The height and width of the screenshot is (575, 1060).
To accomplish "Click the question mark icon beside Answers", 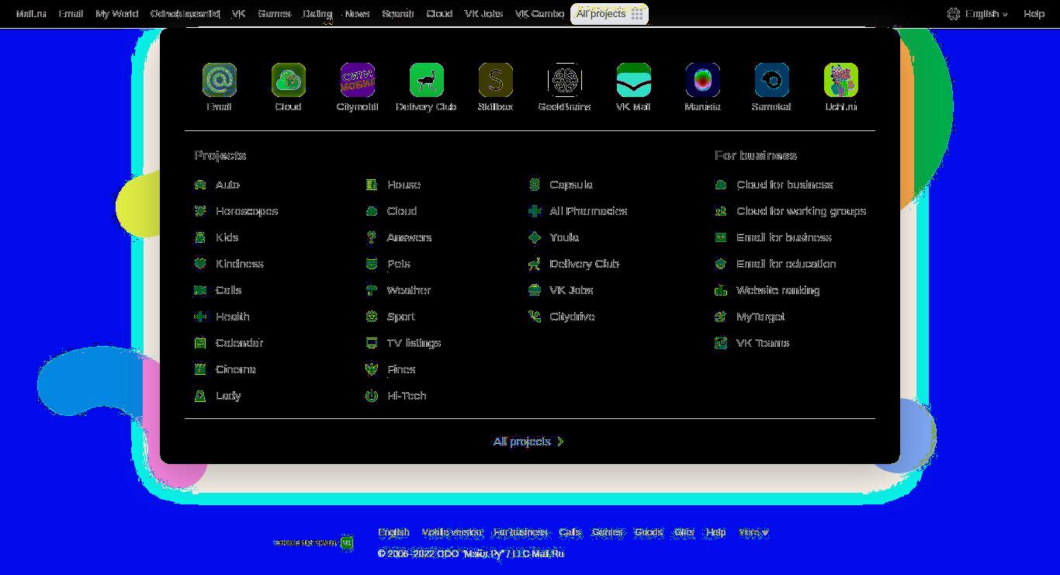I will pyautogui.click(x=372, y=237).
